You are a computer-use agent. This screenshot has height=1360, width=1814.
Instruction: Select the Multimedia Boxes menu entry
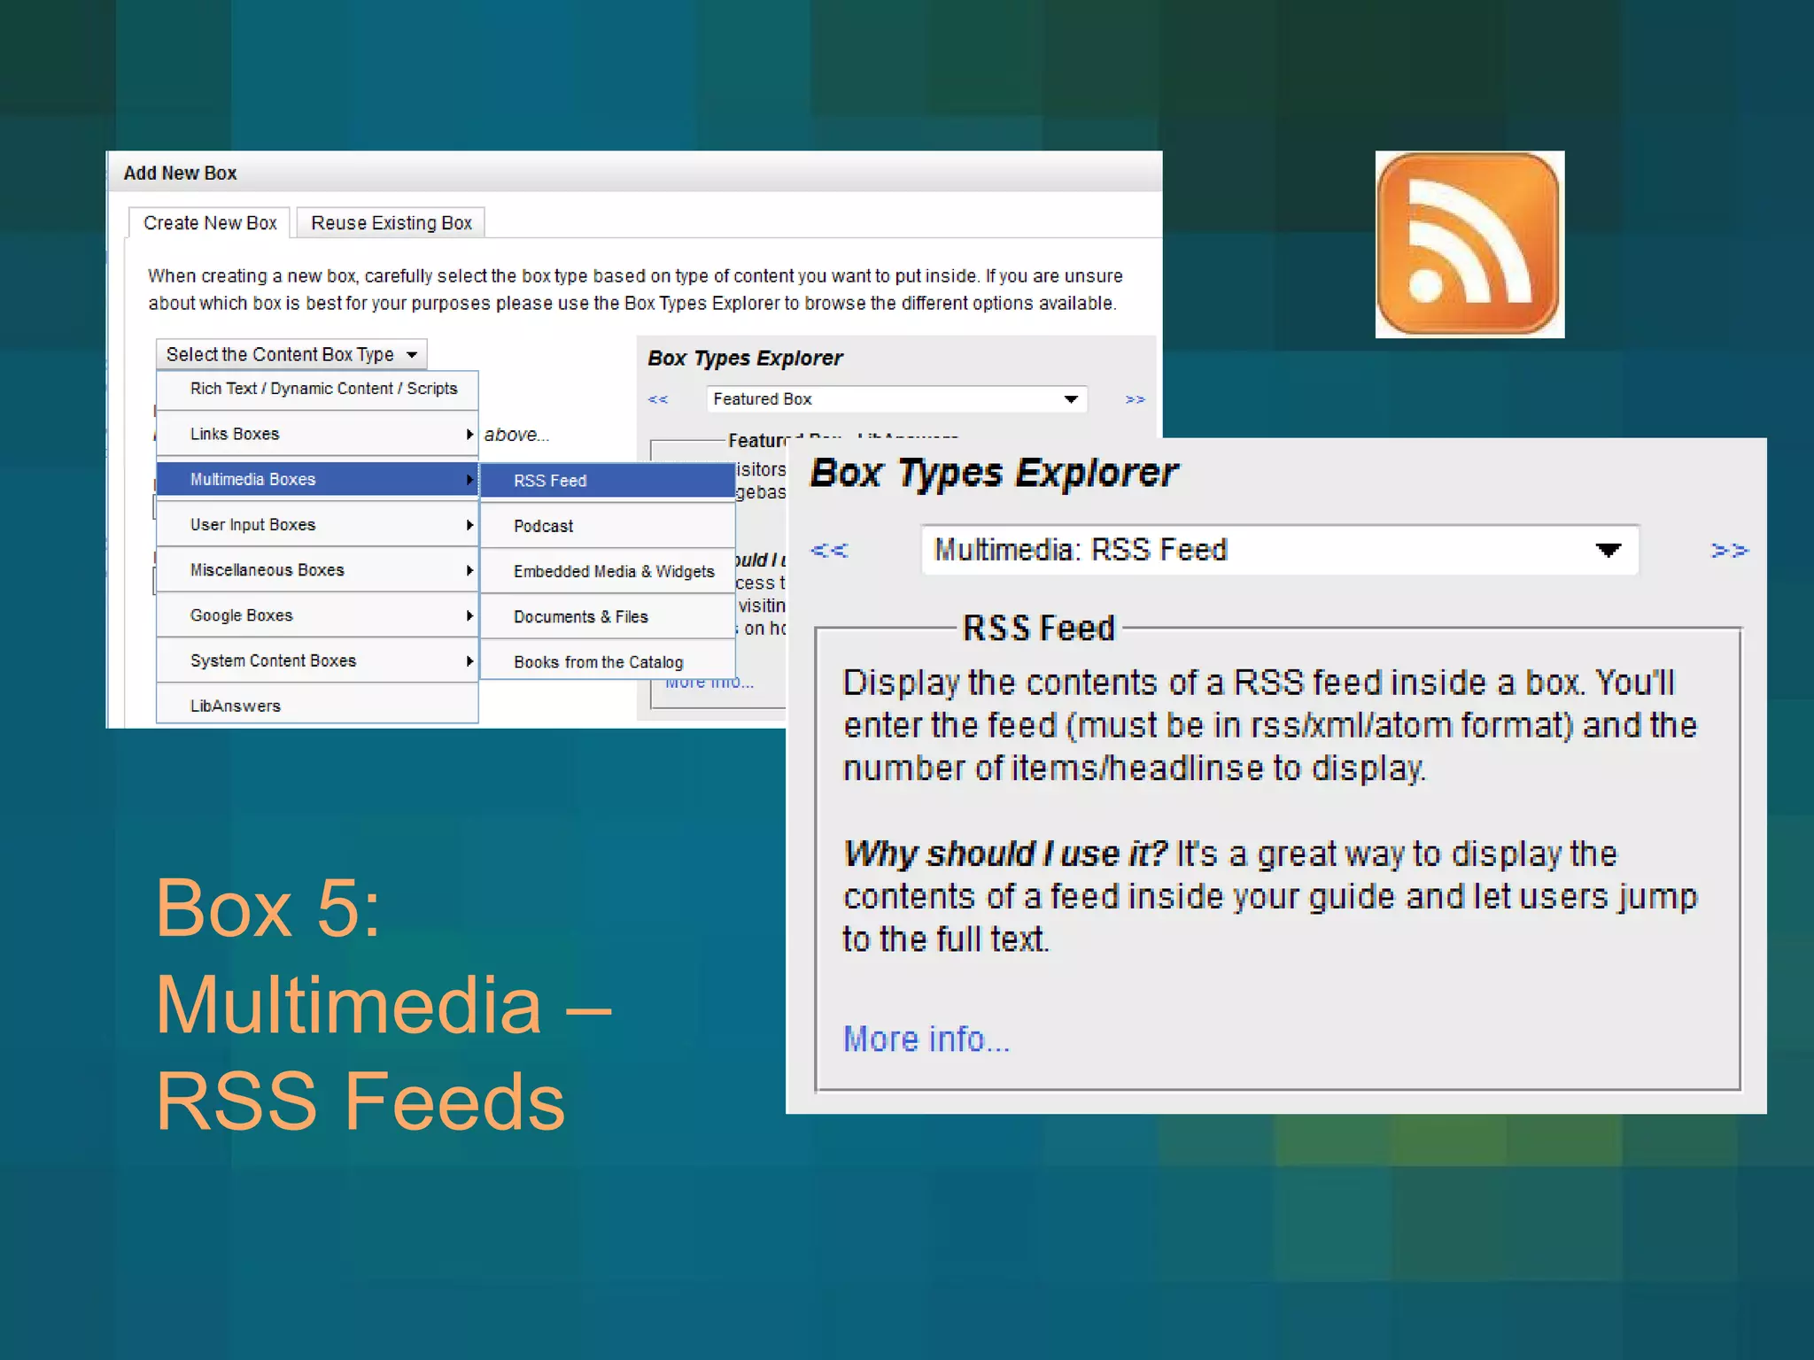[x=317, y=479]
